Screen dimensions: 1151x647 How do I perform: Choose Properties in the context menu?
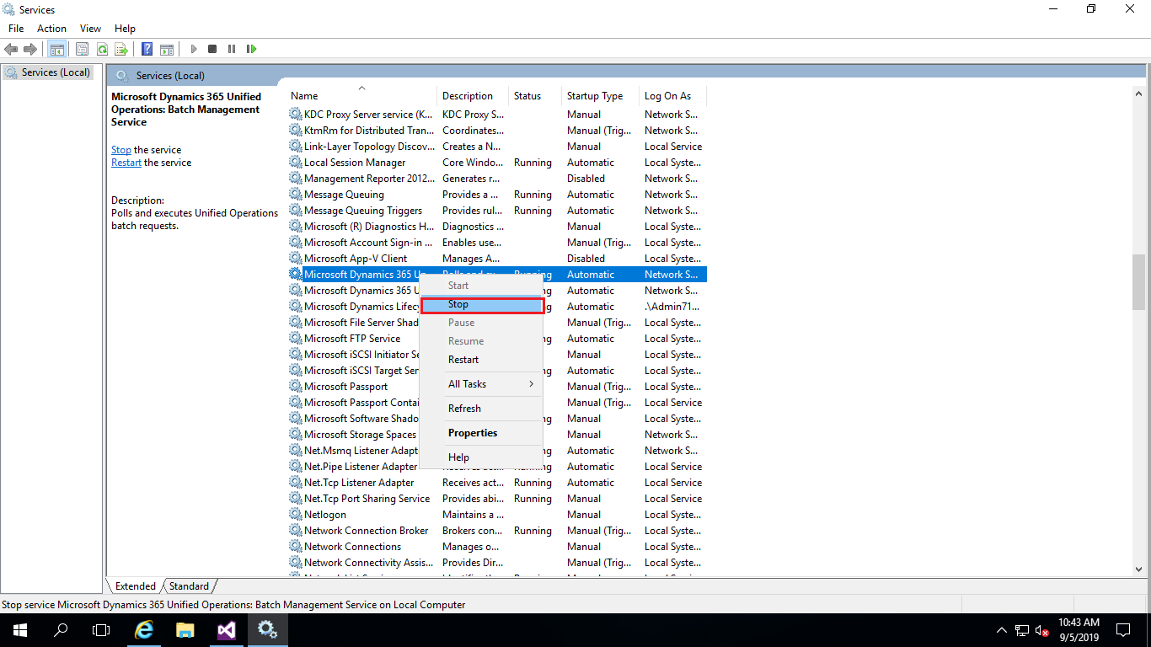tap(481, 433)
